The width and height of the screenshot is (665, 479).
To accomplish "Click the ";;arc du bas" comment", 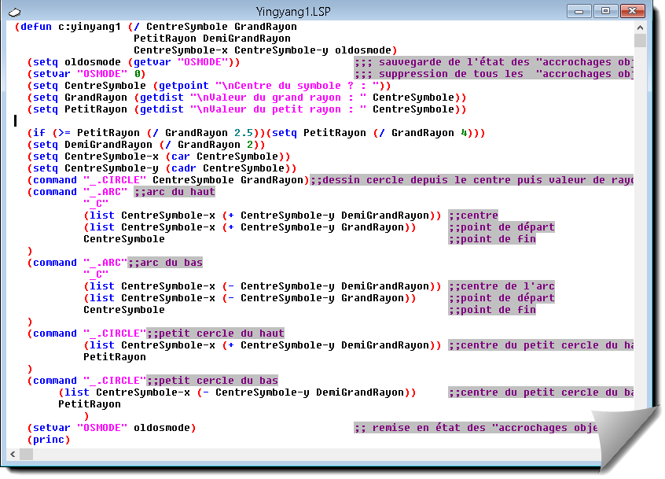I will pyautogui.click(x=165, y=263).
